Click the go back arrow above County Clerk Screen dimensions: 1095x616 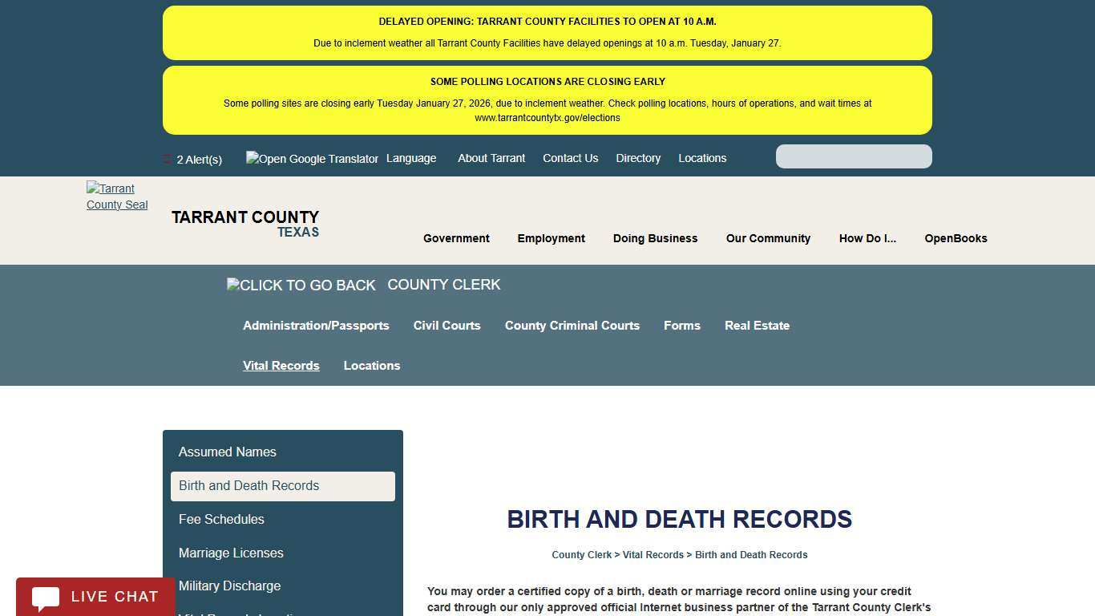(301, 285)
